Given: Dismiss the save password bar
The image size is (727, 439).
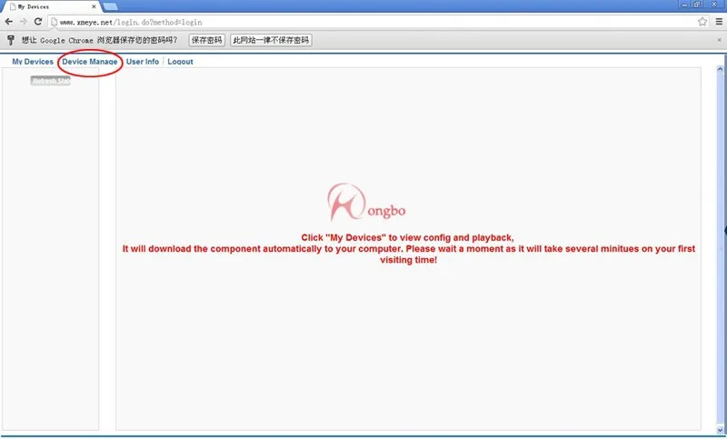Looking at the screenshot, I should (x=719, y=40).
